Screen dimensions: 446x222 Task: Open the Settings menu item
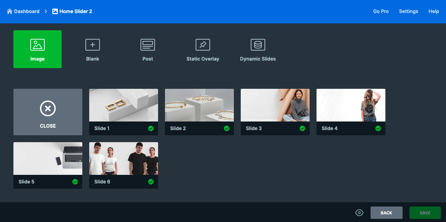pyautogui.click(x=408, y=11)
